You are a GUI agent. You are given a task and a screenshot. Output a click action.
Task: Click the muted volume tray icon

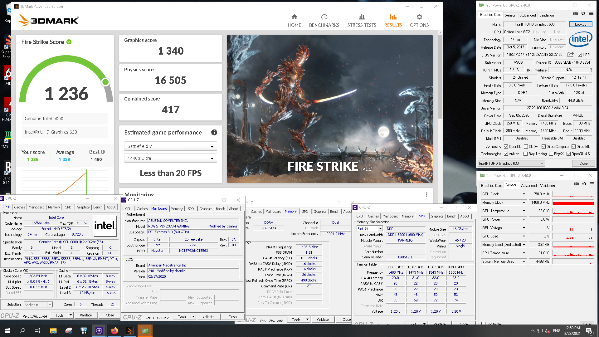pyautogui.click(x=548, y=331)
